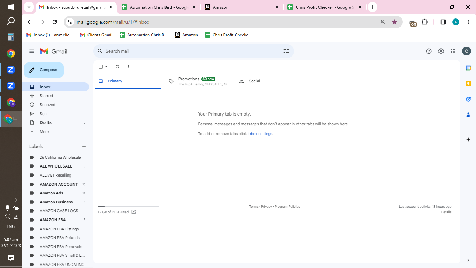Screen dimensions: 476x268
Task: Show search options filter icon
Action: point(286,51)
